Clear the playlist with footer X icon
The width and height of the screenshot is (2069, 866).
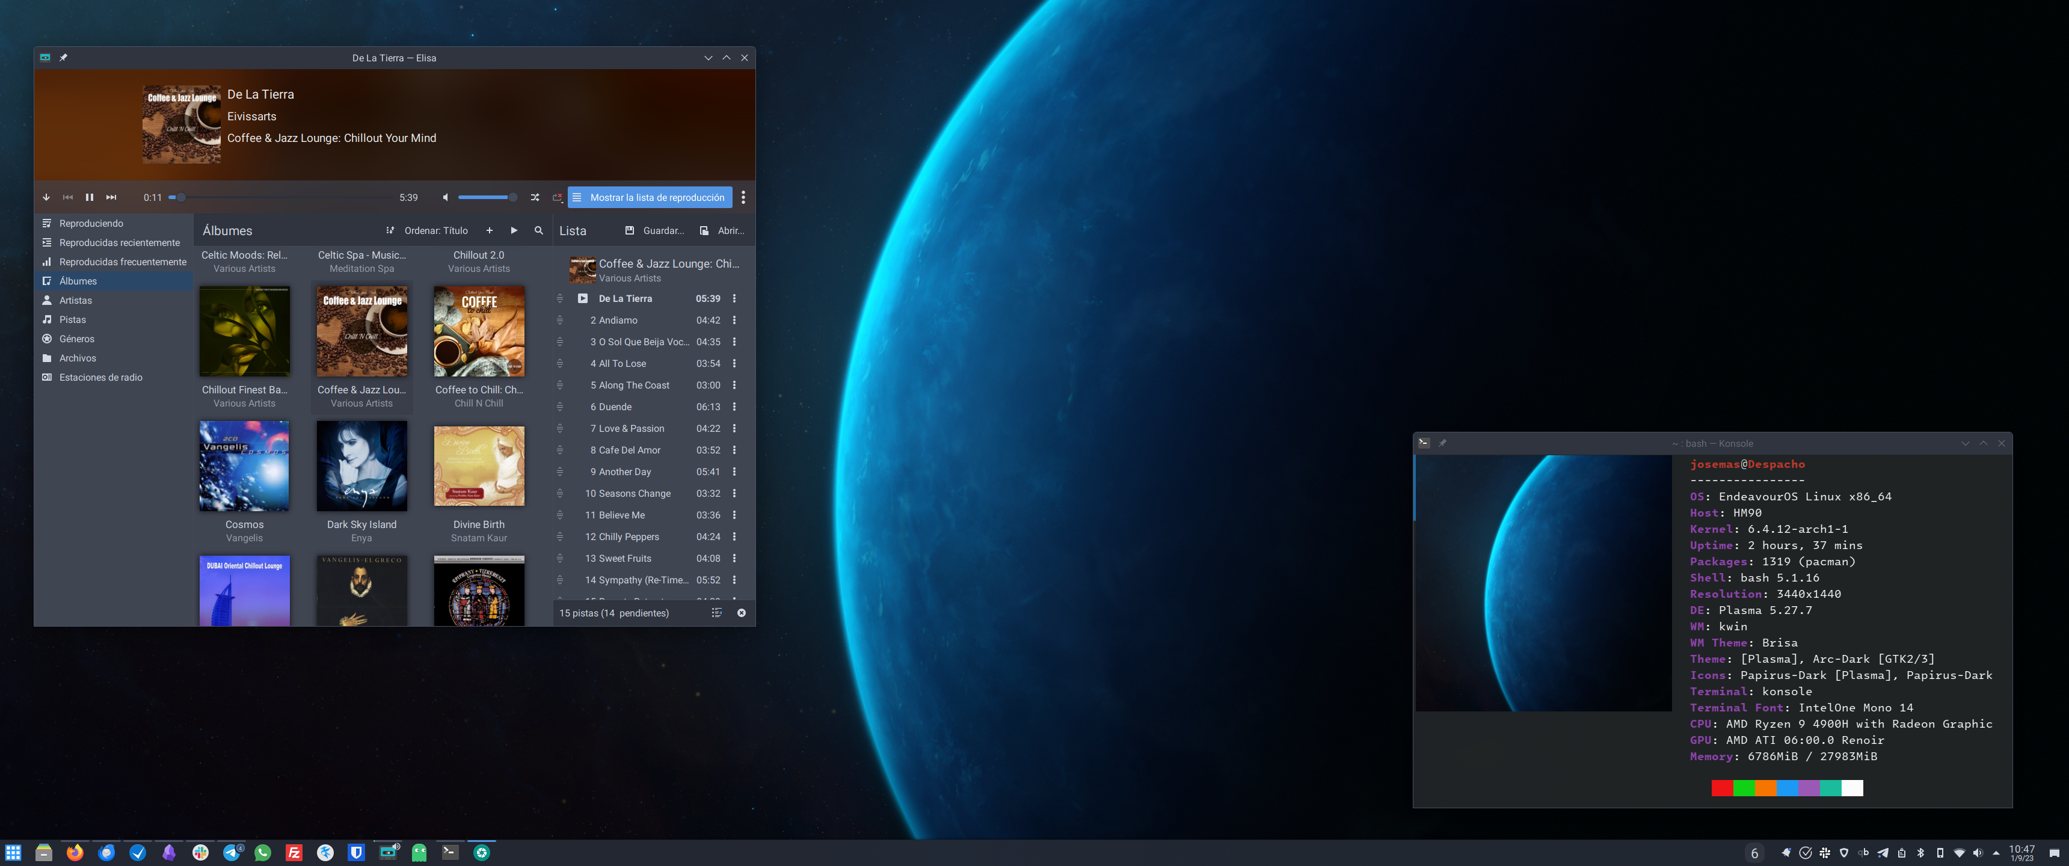coord(742,613)
